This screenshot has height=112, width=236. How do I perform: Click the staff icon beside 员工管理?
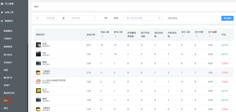2,4
